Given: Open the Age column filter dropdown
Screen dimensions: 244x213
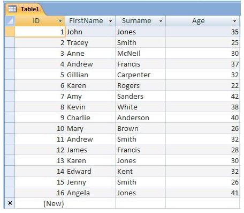Looking at the screenshot, I should point(235,21).
